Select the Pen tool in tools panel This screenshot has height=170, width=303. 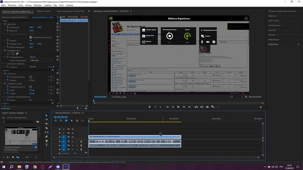[x=46, y=136]
